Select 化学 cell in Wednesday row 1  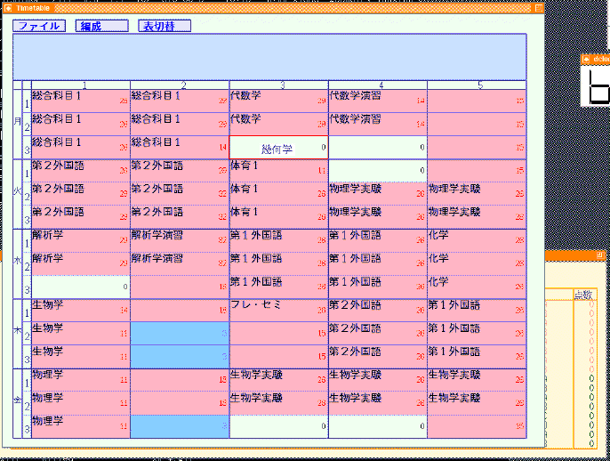[x=478, y=240]
